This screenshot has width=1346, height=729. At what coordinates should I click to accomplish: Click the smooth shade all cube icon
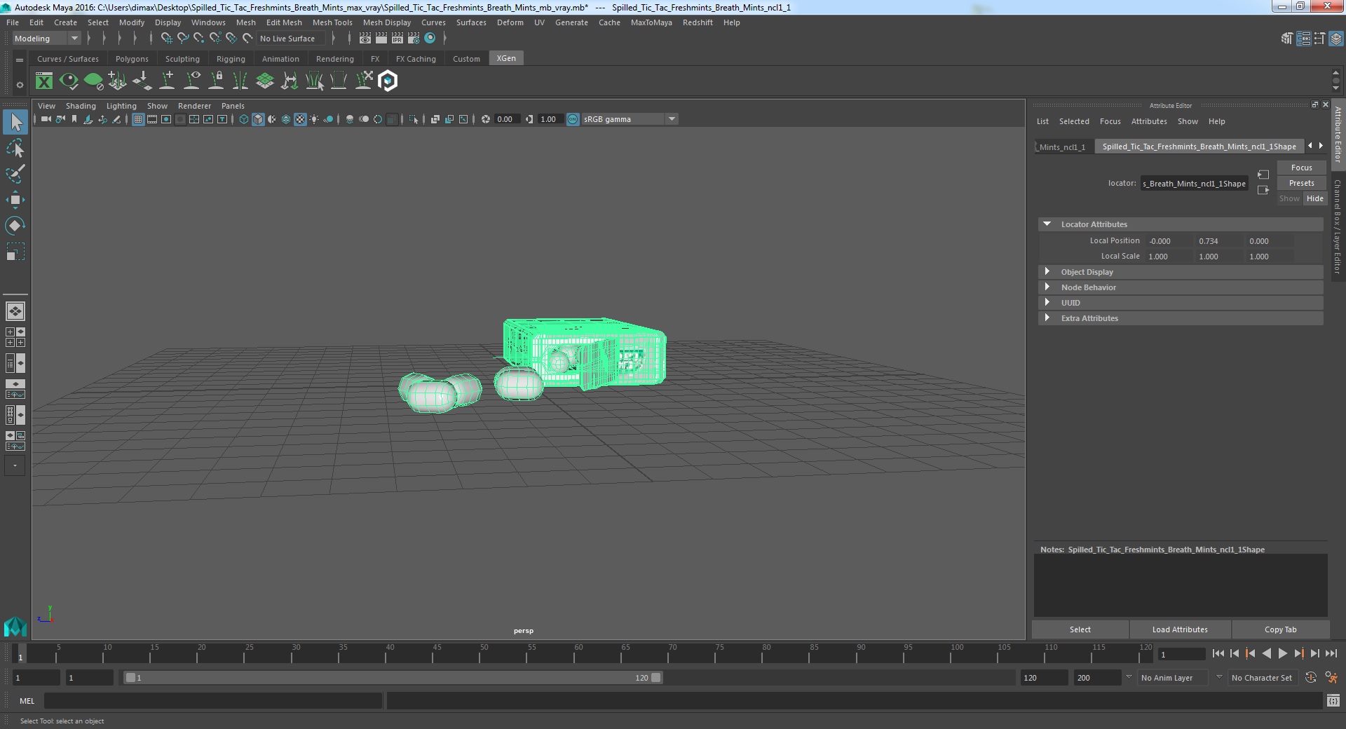[258, 119]
